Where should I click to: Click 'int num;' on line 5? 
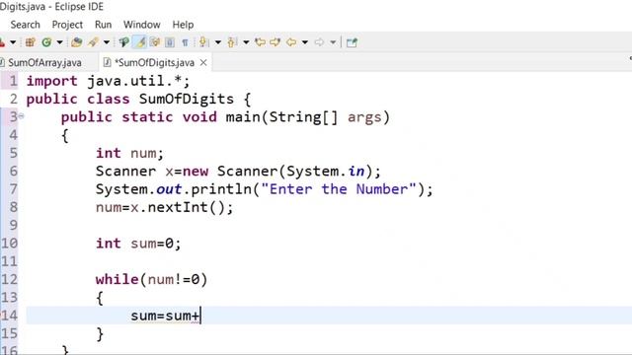129,153
